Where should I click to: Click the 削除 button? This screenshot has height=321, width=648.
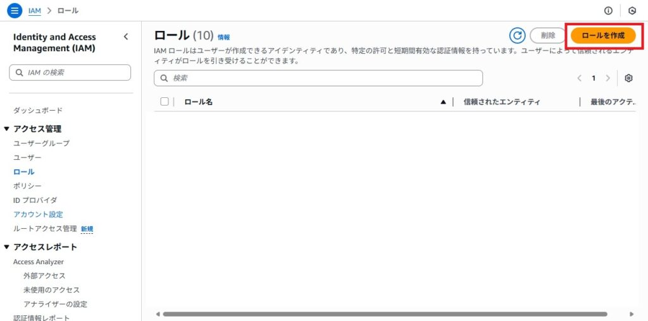548,35
